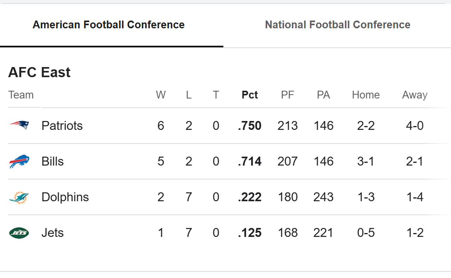Click the T column header

[216, 95]
